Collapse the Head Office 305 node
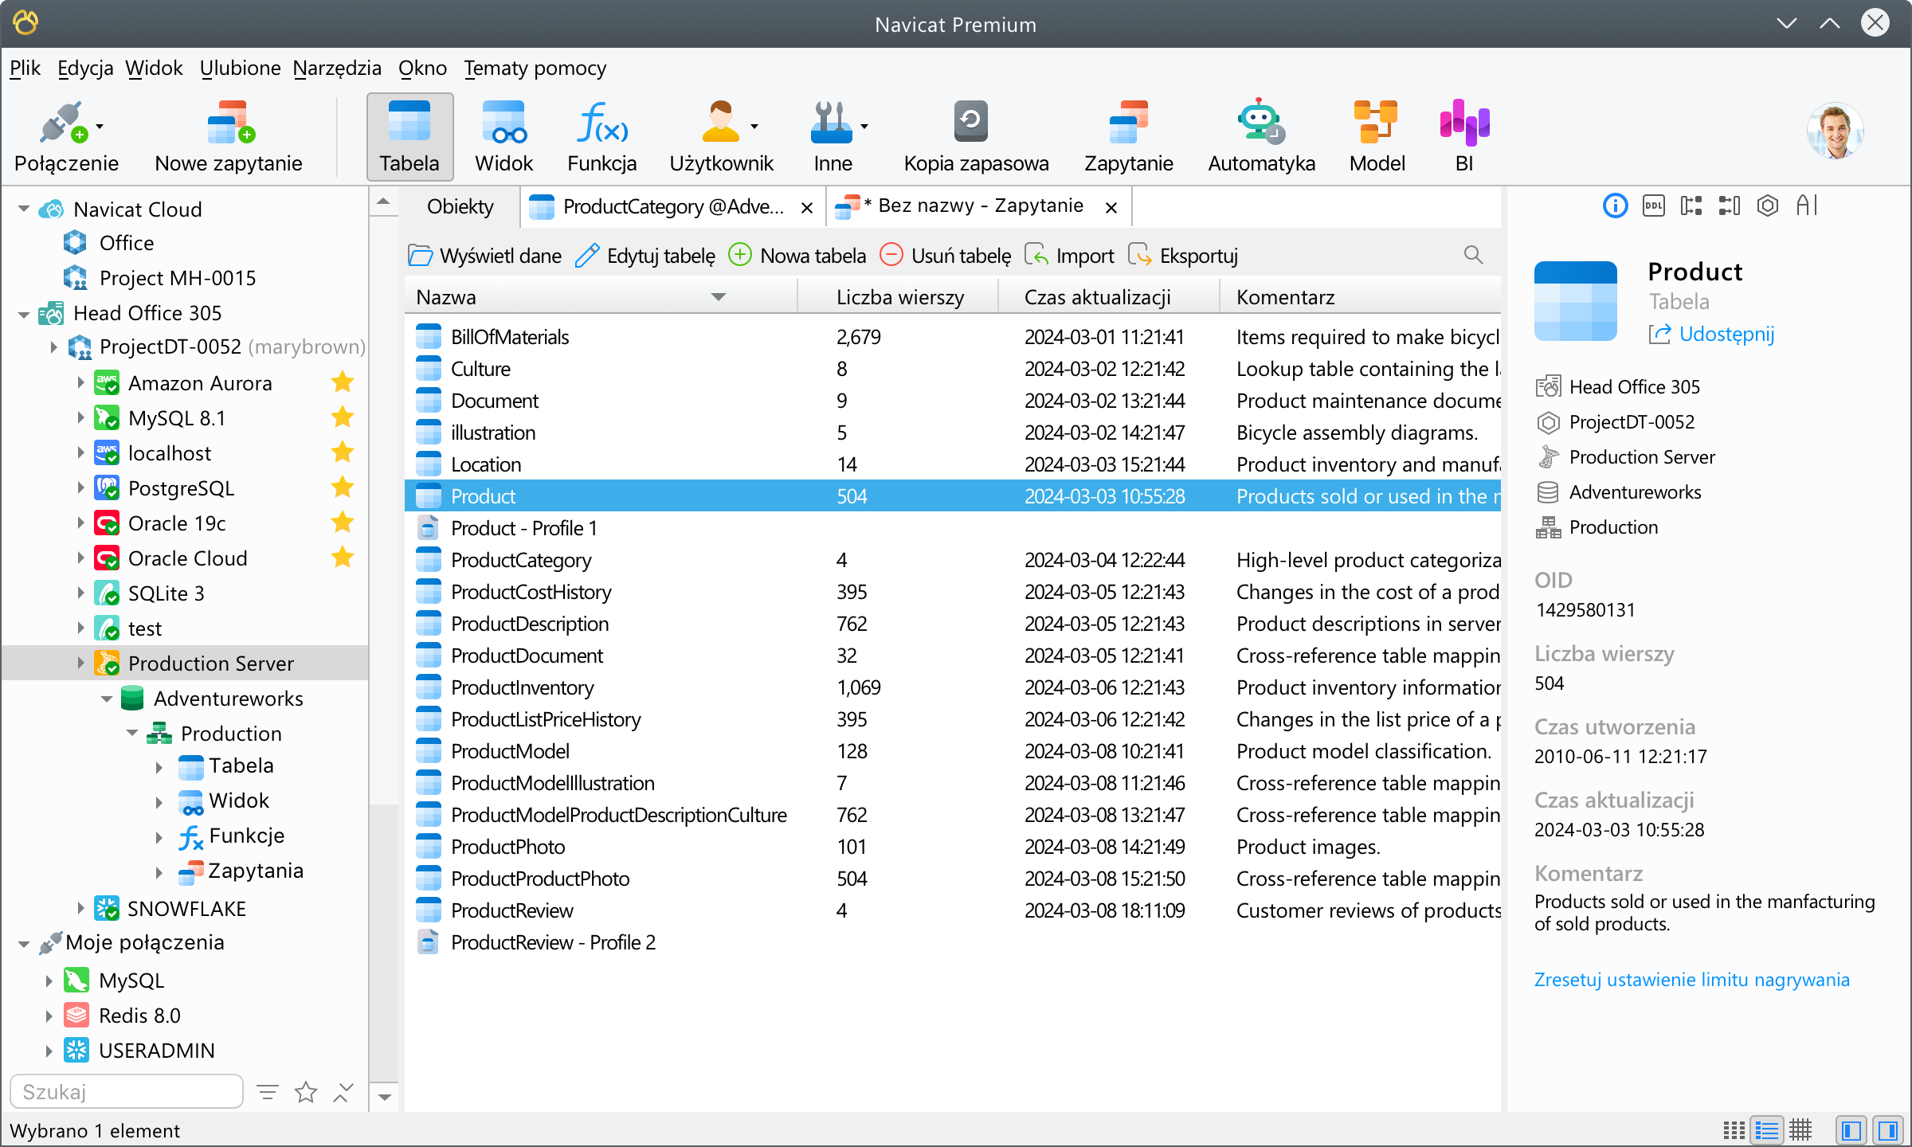 pyautogui.click(x=24, y=314)
